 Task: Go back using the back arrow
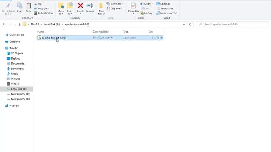click(4, 24)
